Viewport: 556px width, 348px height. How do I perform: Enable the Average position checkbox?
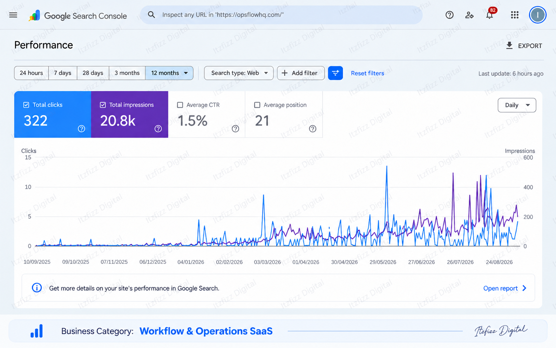point(257,105)
